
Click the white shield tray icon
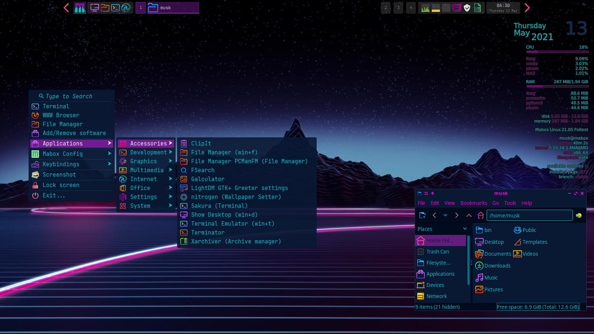467,8
